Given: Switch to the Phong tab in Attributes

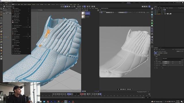Looking at the screenshot, I should pyautogui.click(x=166, y=53).
